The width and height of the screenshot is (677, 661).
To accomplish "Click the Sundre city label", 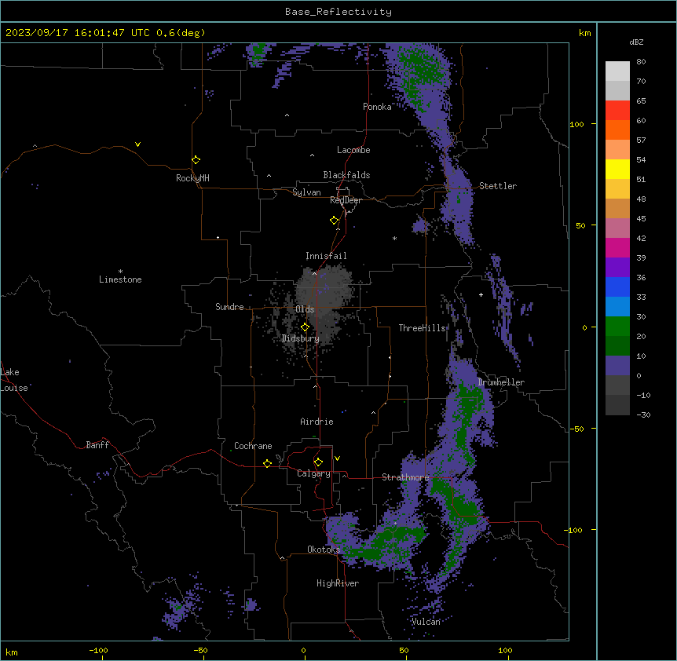I will tap(229, 307).
